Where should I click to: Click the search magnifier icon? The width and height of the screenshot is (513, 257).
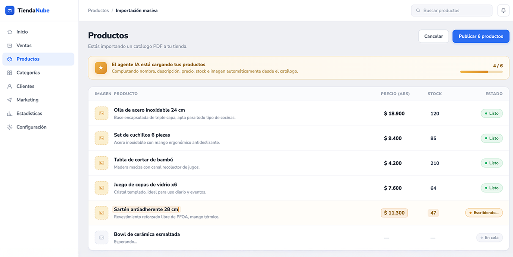coord(418,10)
